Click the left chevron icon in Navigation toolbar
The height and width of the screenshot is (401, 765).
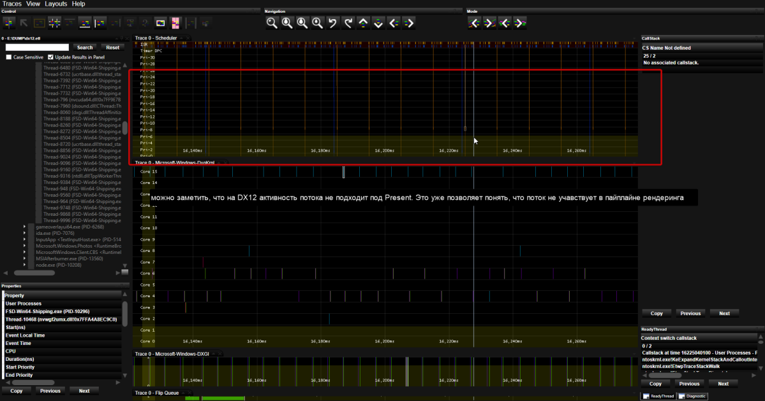point(394,23)
